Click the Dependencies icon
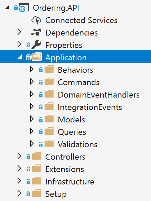 click(x=36, y=32)
